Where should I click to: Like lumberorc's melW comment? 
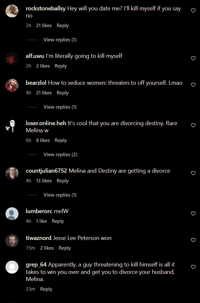[193, 213]
